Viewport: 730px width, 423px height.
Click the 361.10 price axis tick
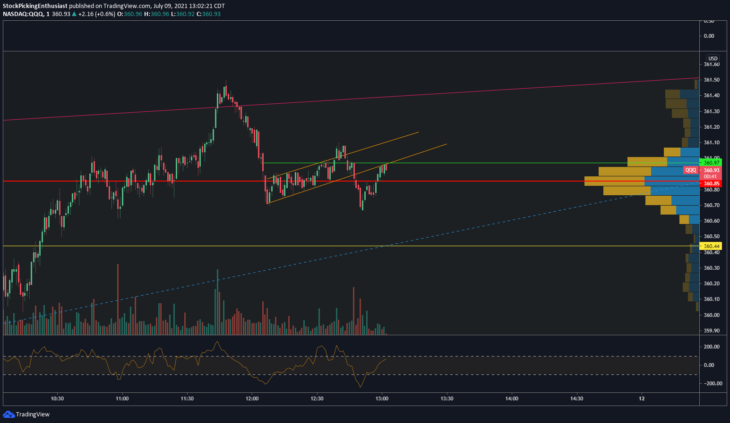pos(712,142)
